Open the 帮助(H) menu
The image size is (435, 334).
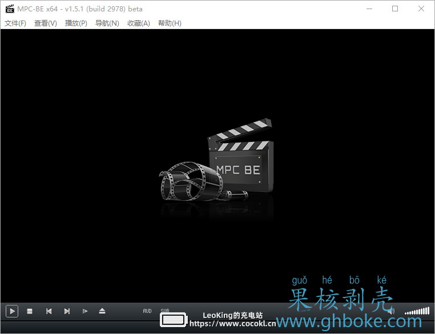[170, 23]
